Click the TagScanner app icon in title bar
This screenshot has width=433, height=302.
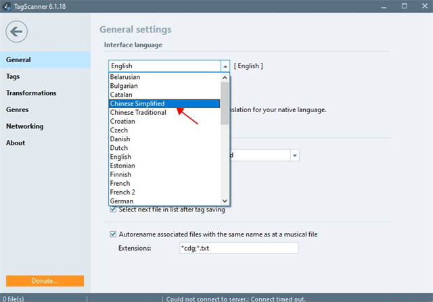click(x=7, y=6)
